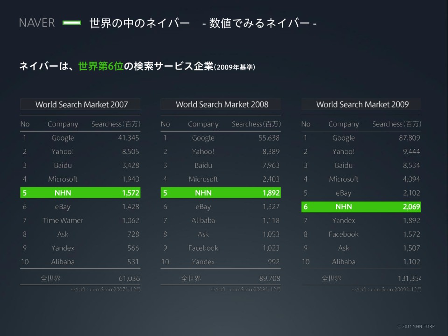
Task: Click comScore 2008年12月 source note
Action: 246,289
